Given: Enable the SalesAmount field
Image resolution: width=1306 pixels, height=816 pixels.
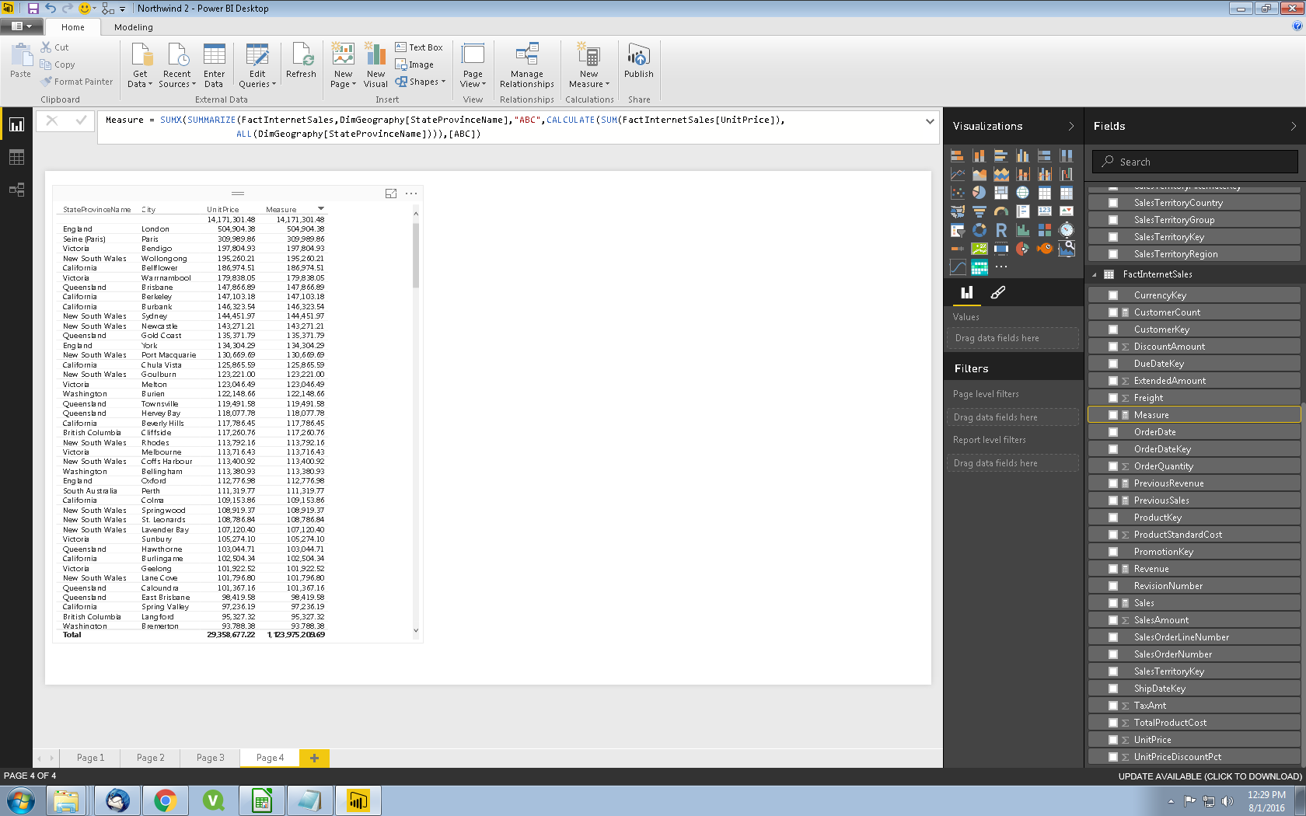Looking at the screenshot, I should click(1113, 620).
